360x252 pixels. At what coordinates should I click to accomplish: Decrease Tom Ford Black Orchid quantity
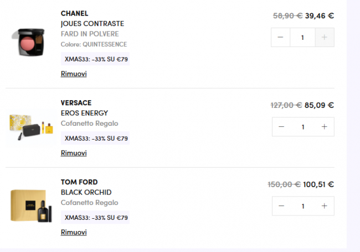(281, 206)
